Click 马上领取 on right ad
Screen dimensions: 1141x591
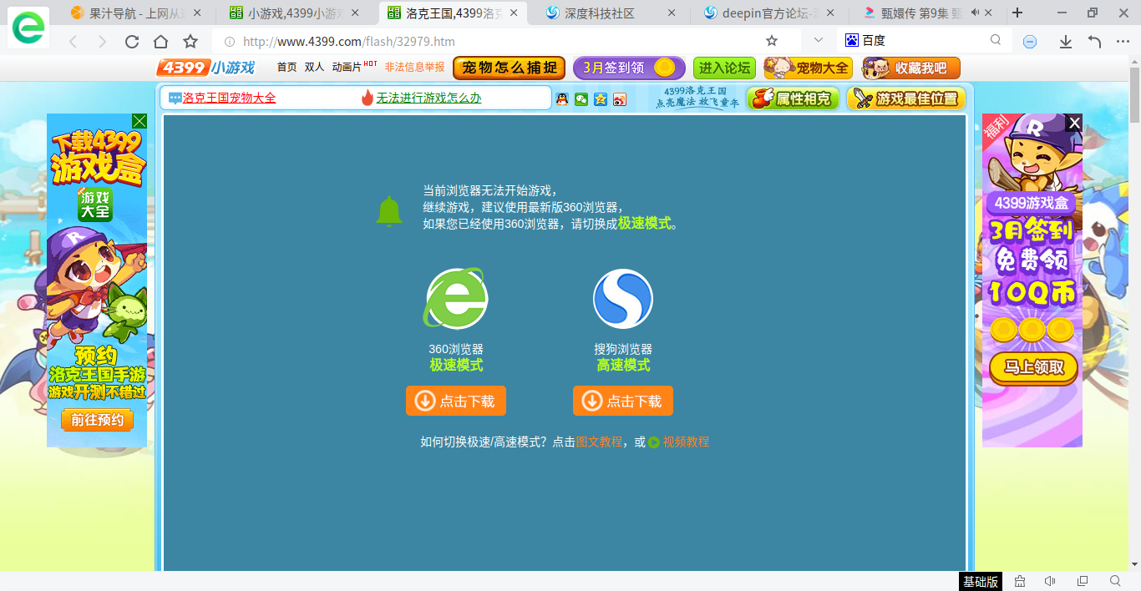point(1034,367)
